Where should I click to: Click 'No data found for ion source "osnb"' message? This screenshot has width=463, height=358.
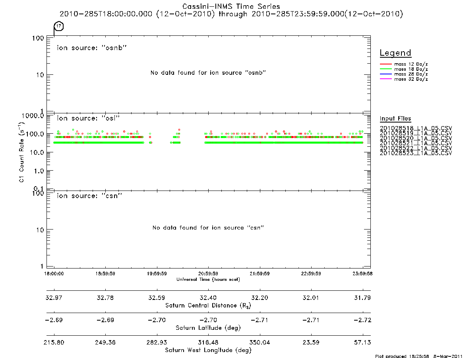pyautogui.click(x=208, y=73)
